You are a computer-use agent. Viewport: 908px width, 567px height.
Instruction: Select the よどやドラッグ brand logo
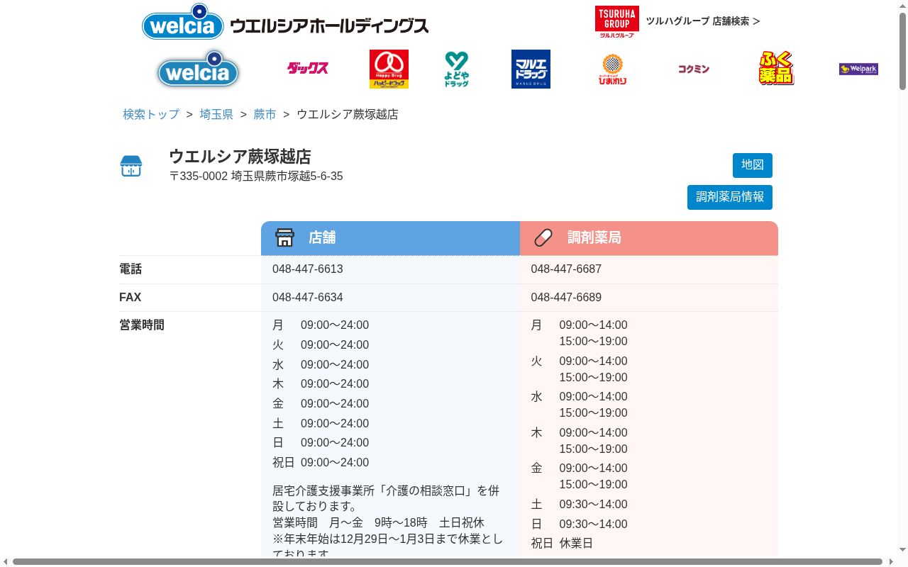point(456,69)
